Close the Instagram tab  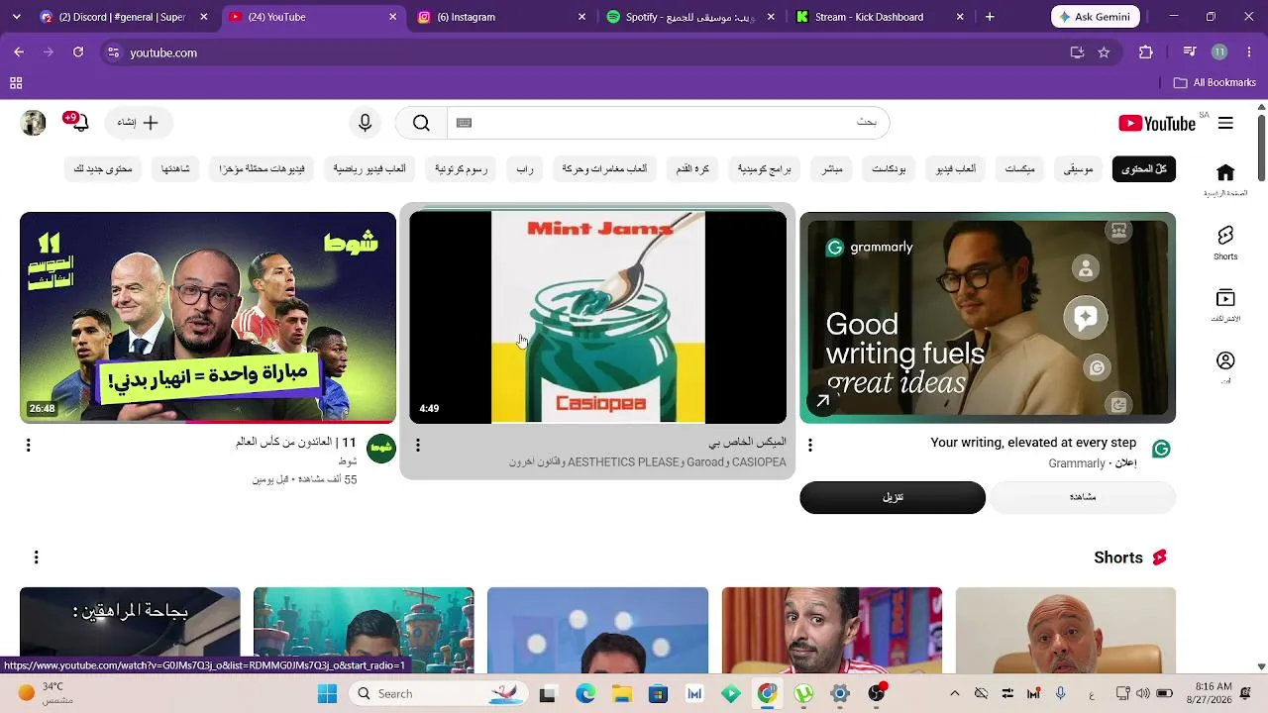pos(581,17)
